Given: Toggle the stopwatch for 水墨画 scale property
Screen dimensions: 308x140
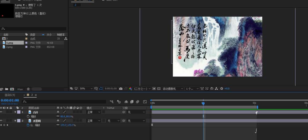Looking at the screenshot, I should point(28,125).
